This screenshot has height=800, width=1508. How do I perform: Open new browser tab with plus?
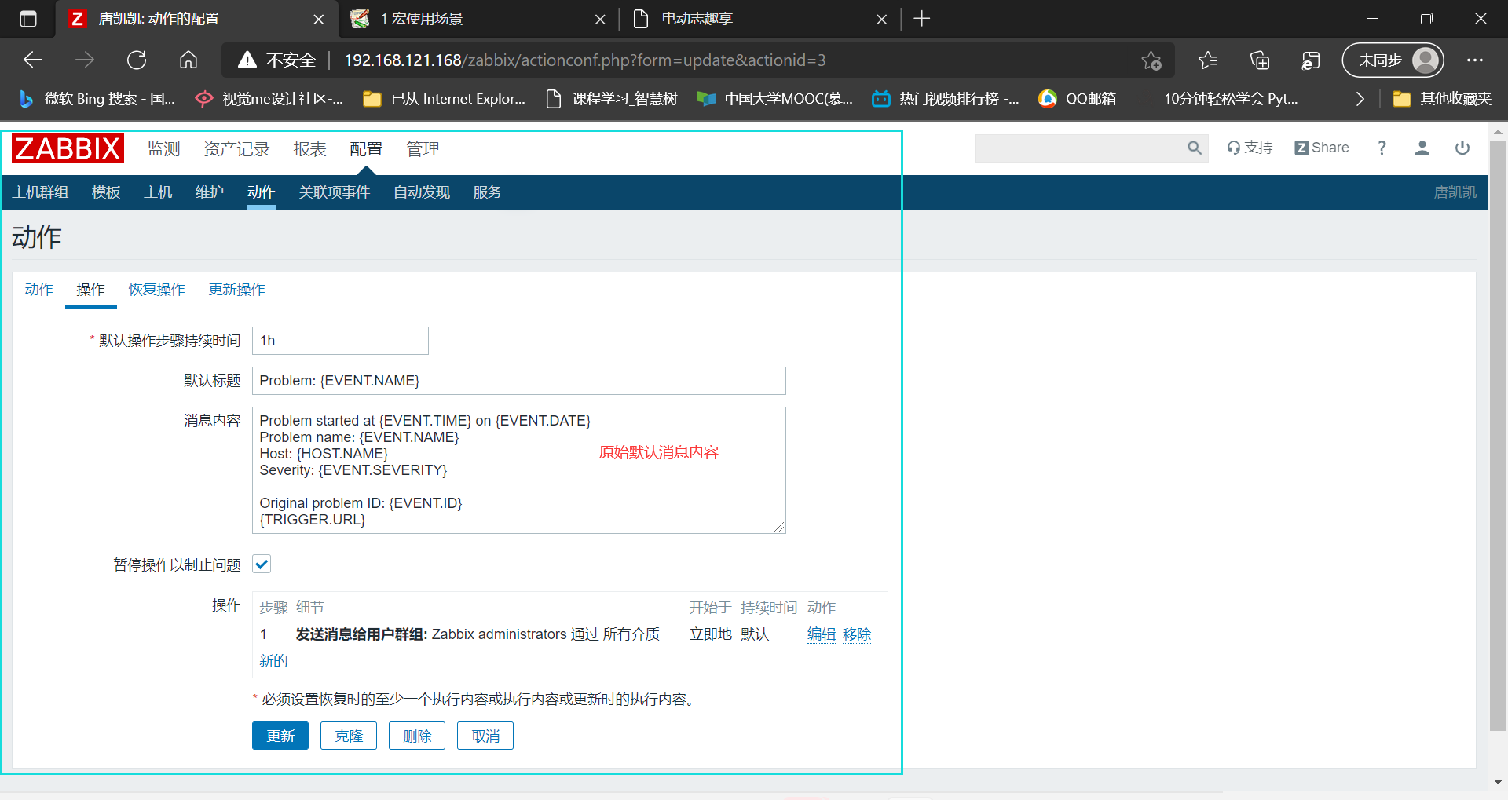coord(922,19)
